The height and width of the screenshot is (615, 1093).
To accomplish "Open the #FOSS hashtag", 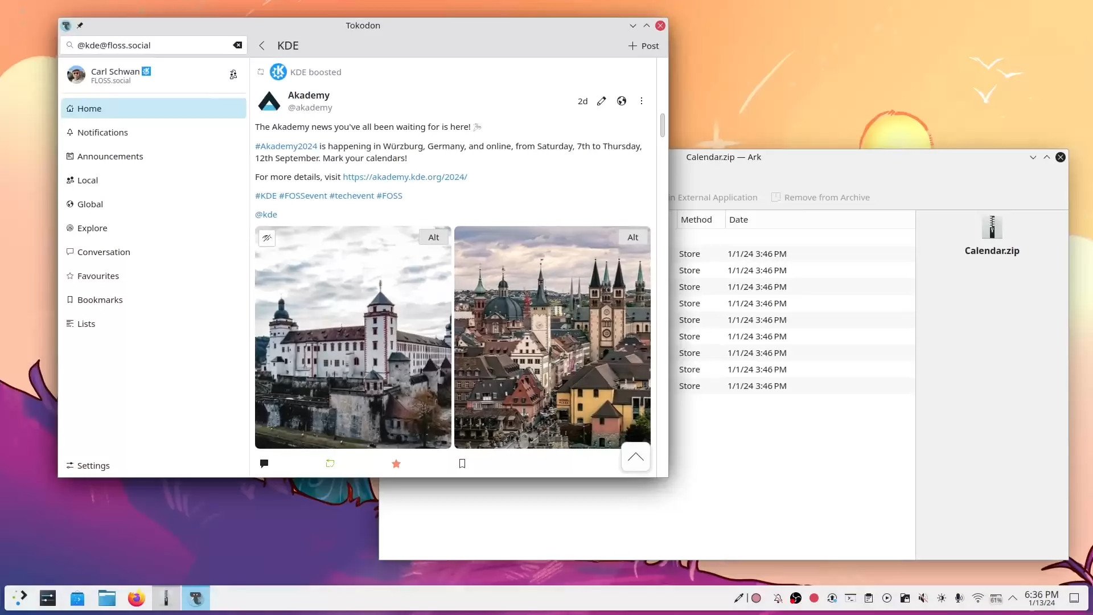I will coord(389,196).
